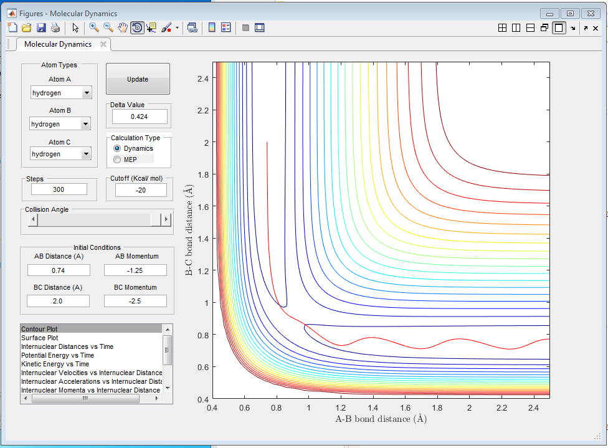This screenshot has height=448, width=608.
Task: Click the Zoom In magnifier tool
Action: (94, 27)
